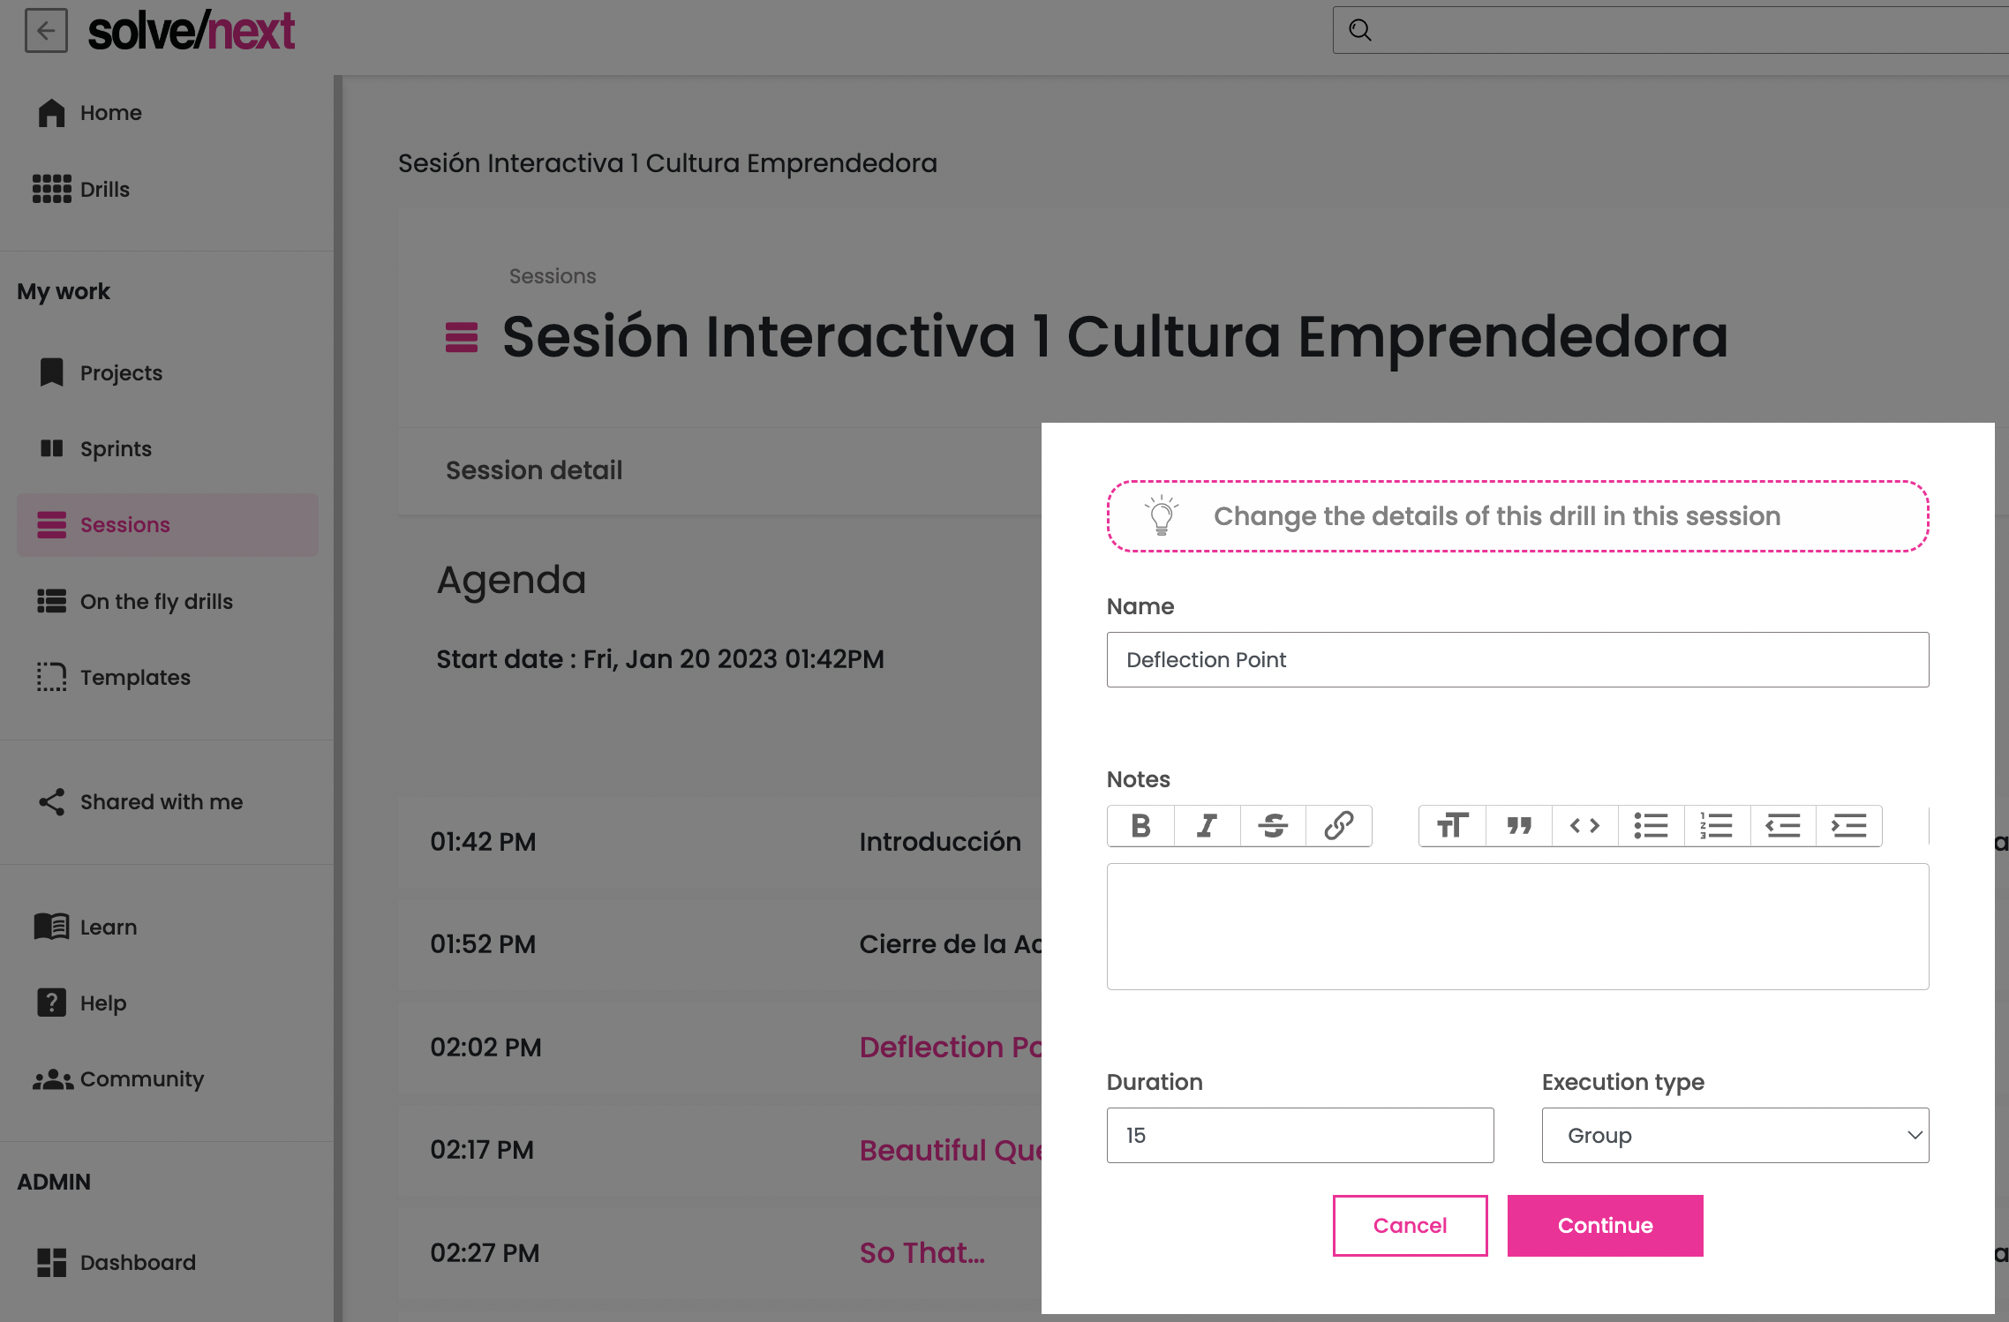Create a numbered list in Notes
This screenshot has height=1322, width=2009.
pos(1717,826)
